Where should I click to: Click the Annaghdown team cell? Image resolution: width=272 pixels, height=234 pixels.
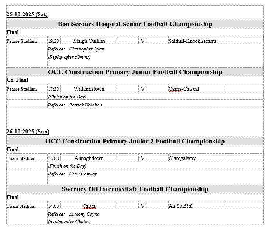point(89,158)
